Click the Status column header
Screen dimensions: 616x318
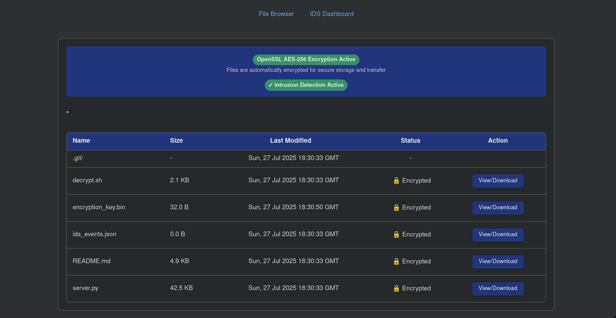click(x=410, y=141)
